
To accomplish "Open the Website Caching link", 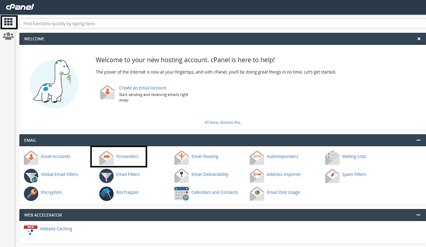I will [x=56, y=229].
